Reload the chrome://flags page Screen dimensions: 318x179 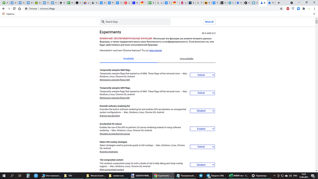coord(14,8)
